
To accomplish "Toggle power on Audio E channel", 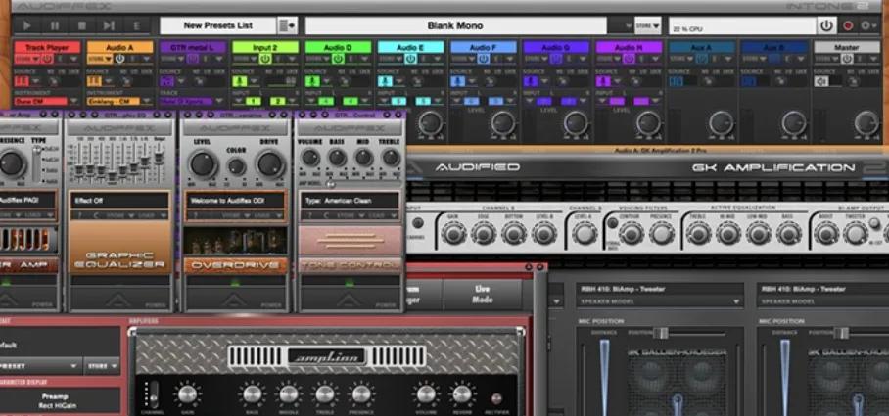I will click(x=410, y=59).
